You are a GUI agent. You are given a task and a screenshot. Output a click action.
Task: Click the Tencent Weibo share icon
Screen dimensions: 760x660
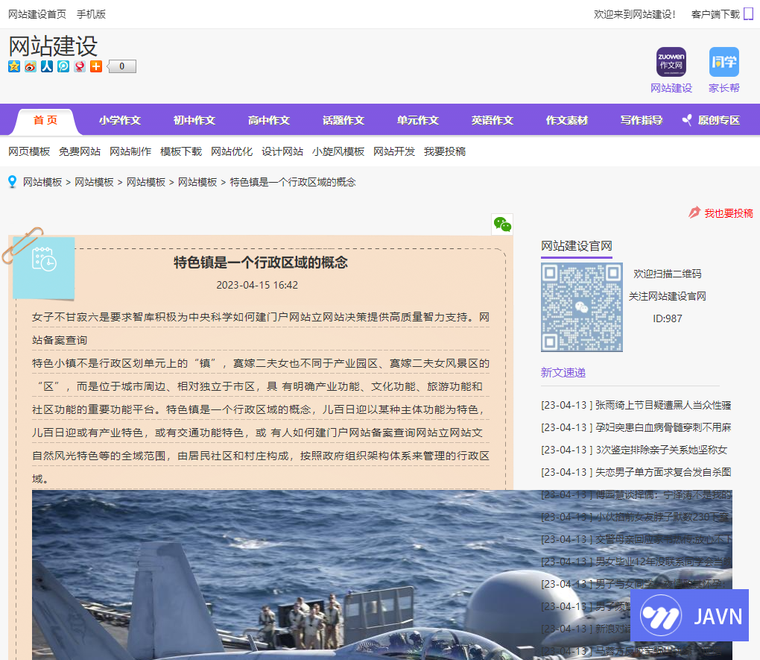pos(63,66)
